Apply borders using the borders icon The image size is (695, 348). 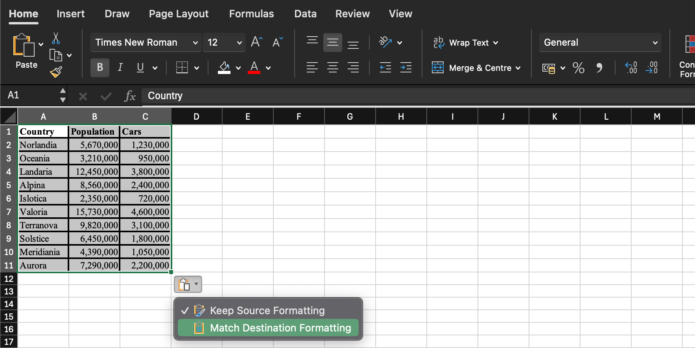tap(182, 68)
